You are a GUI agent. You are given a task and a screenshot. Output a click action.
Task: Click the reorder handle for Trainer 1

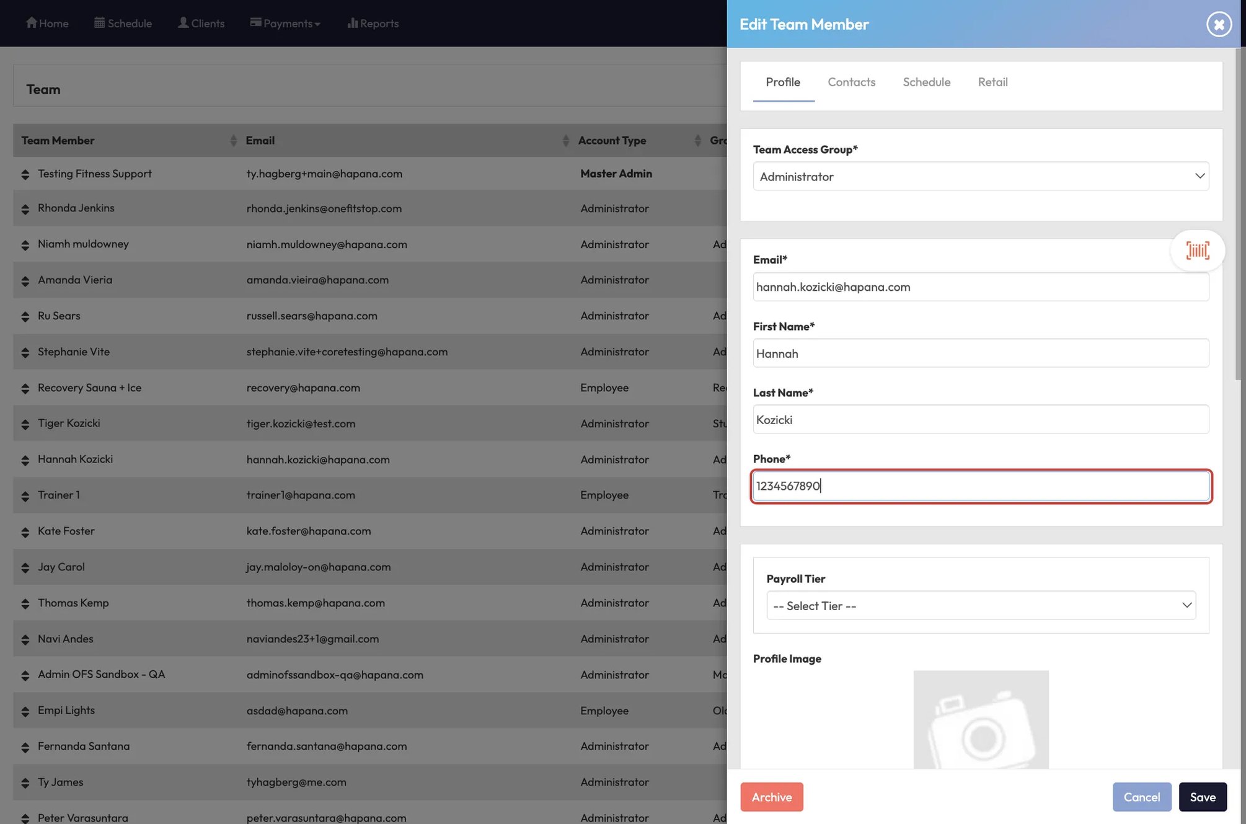click(25, 497)
